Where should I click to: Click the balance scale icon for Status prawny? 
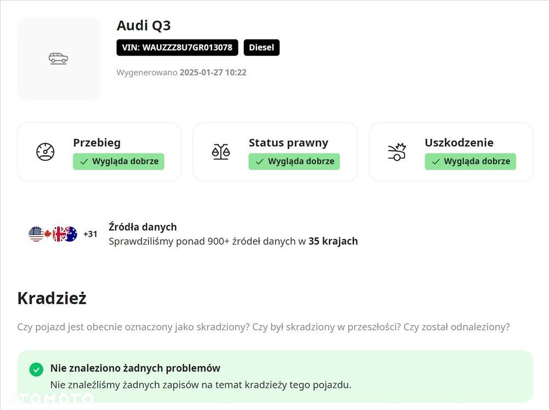[x=221, y=151]
